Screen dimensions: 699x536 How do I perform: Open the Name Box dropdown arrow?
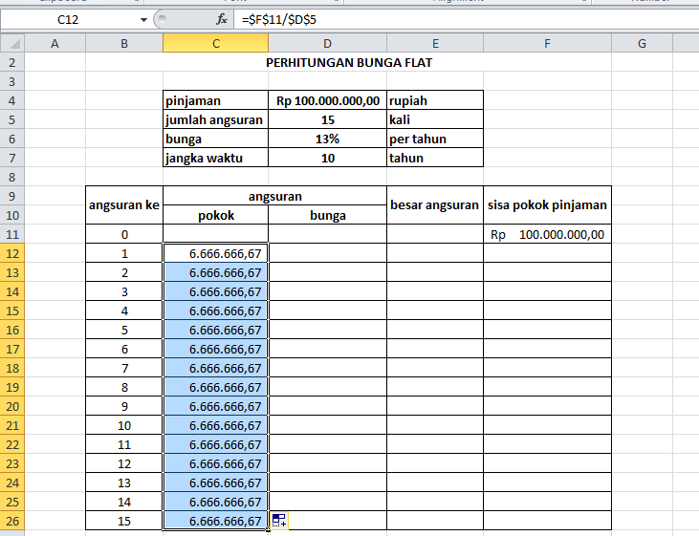click(143, 20)
